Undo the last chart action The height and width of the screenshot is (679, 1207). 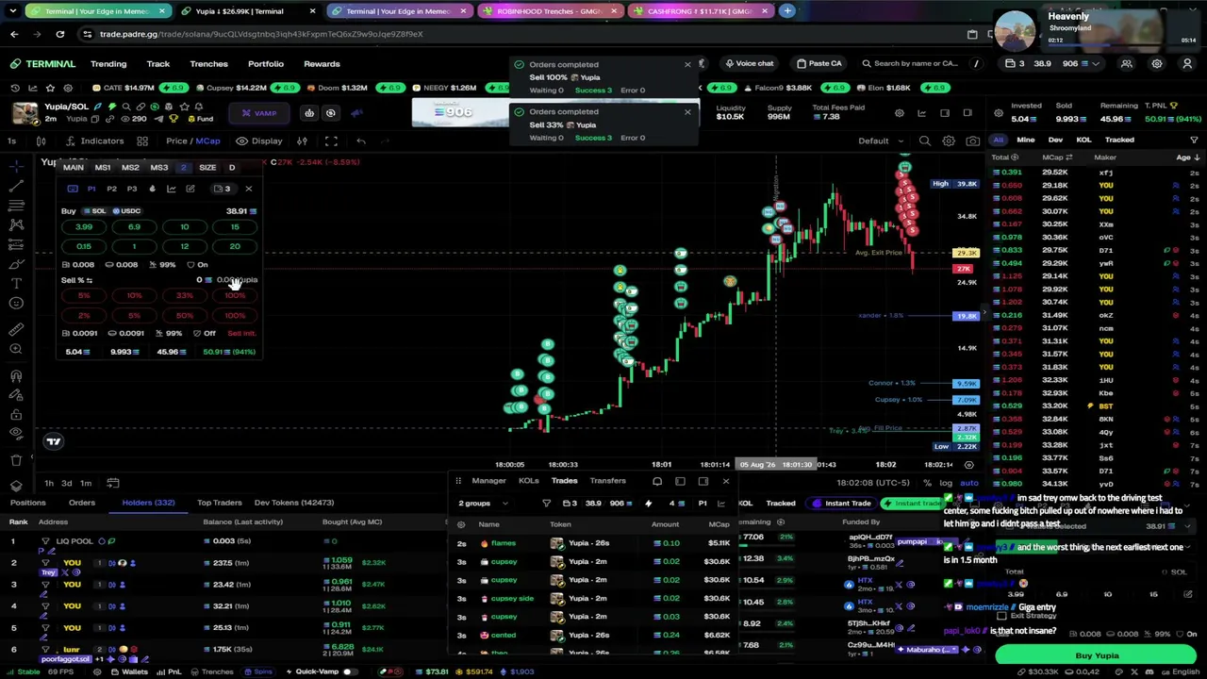[361, 141]
